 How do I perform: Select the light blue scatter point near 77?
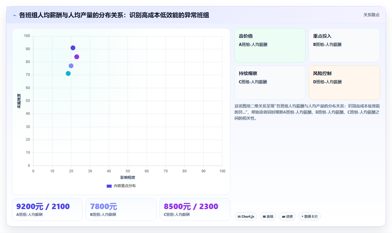[x=71, y=66]
